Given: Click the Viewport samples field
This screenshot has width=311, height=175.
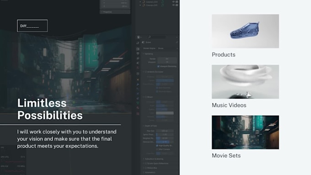Looking at the screenshot, I should (x=167, y=62).
